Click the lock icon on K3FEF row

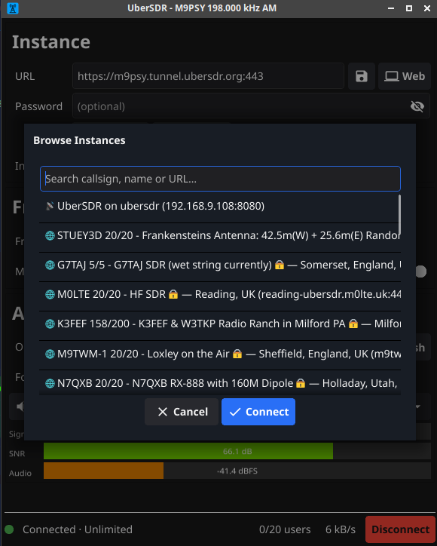353,324
